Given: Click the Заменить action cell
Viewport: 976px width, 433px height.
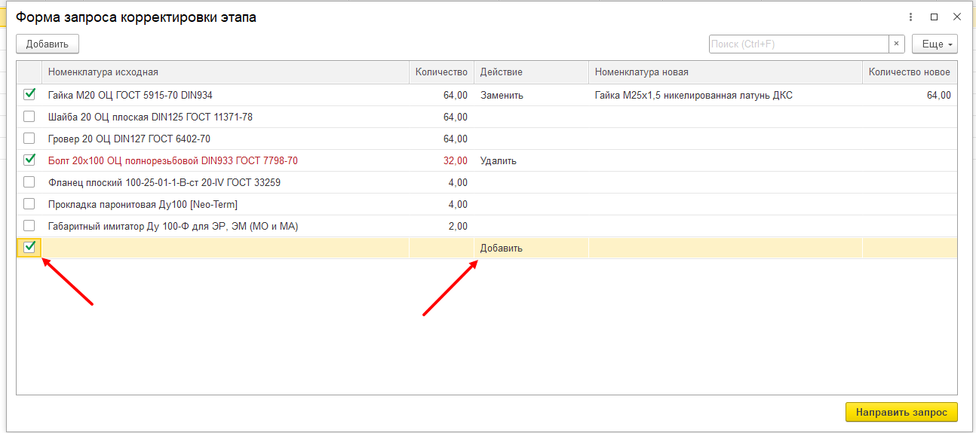Looking at the screenshot, I should point(531,95).
